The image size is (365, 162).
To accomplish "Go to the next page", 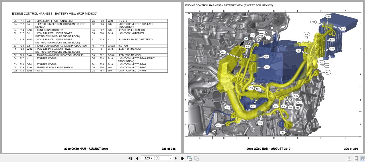I will point(175,158).
